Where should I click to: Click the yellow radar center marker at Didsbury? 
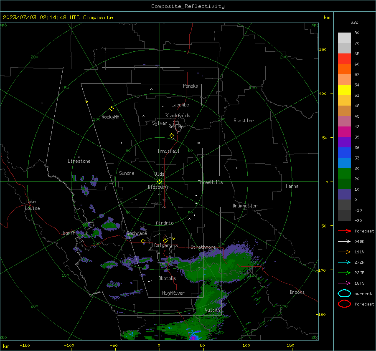point(160,182)
